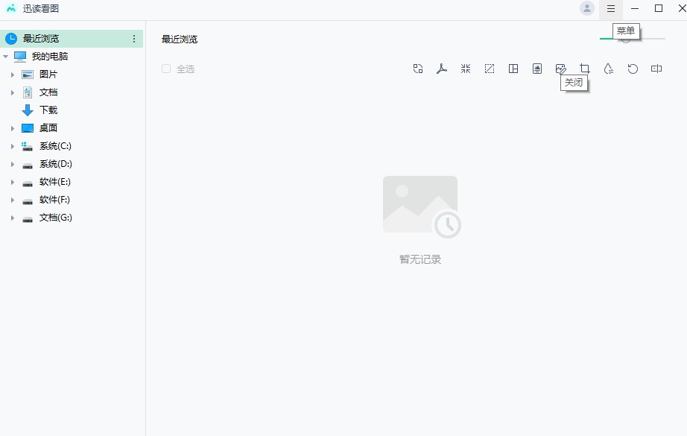
Task: Click the water-drop watermark icon
Action: 609,69
